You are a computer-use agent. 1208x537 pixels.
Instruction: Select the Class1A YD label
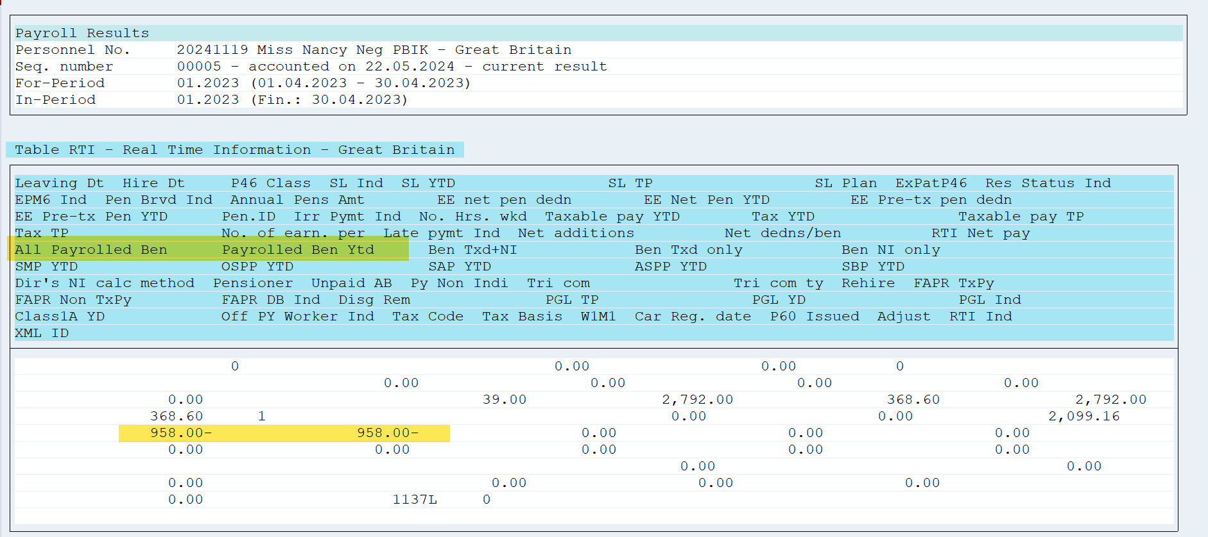[60, 317]
